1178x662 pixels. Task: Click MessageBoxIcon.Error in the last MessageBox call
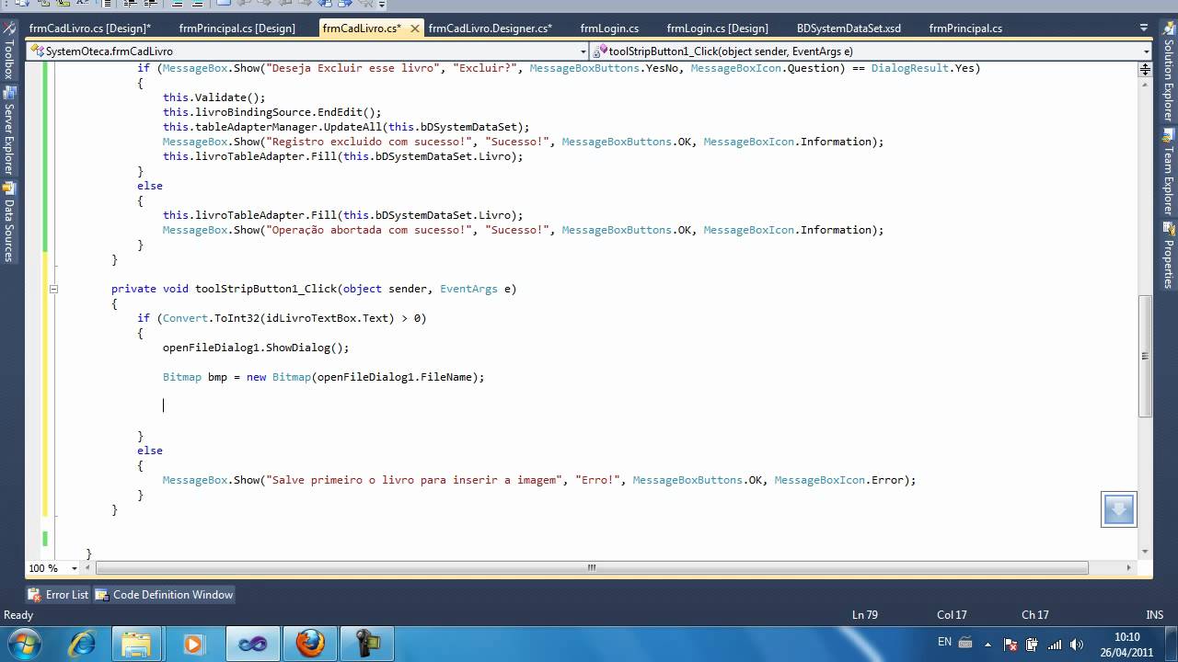coord(840,480)
